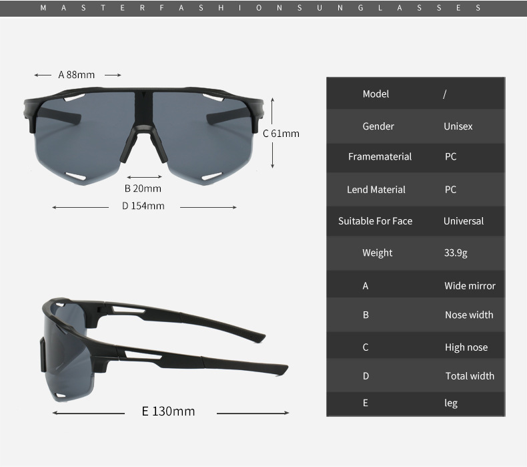Screen dimensions: 527x467
Task: Click the 'Lend Material' table cell
Action: [x=376, y=190]
